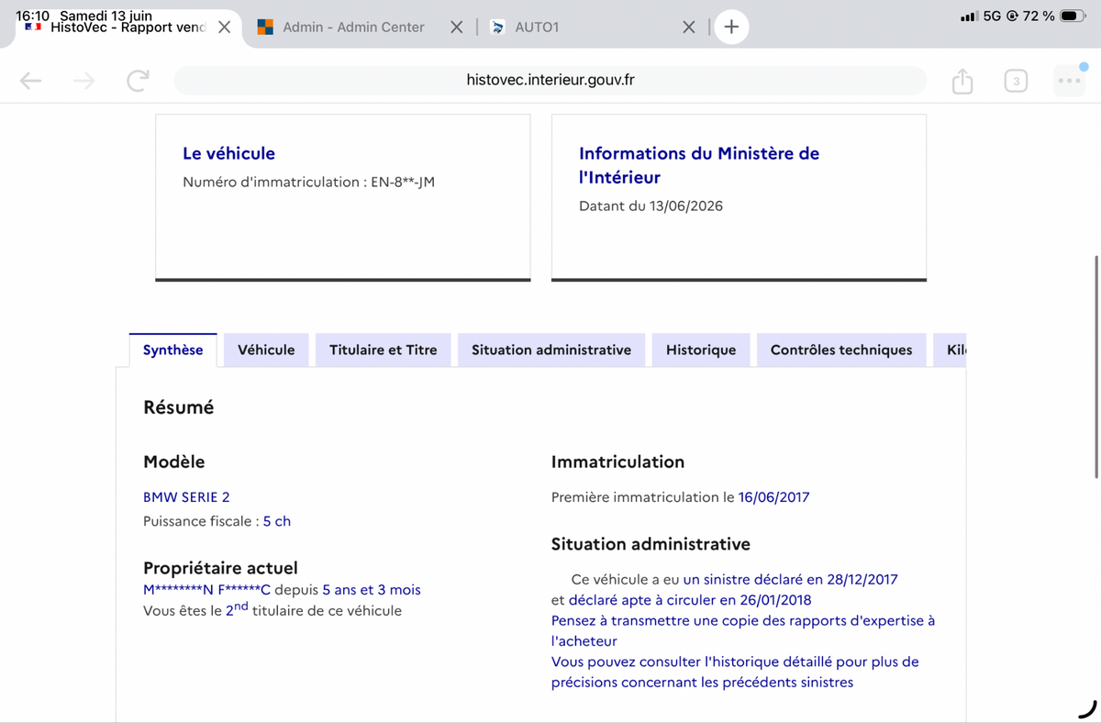This screenshot has height=723, width=1101.
Task: Go forward with the browser forward arrow
Action: click(83, 82)
